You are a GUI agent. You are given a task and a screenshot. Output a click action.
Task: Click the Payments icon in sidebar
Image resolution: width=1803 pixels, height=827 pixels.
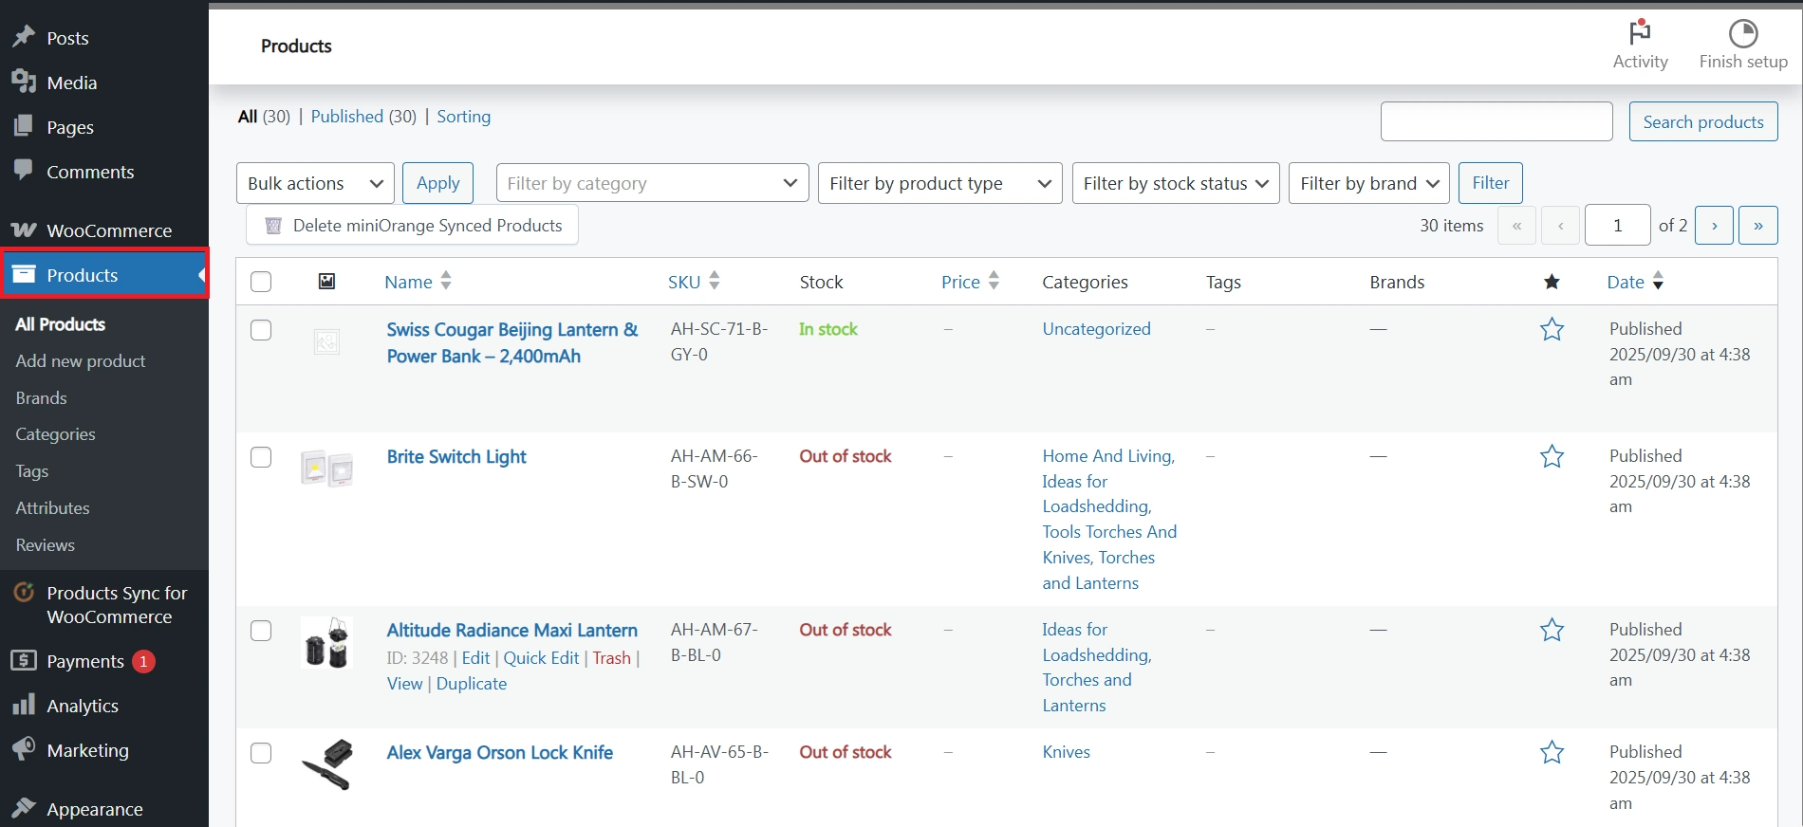24,660
